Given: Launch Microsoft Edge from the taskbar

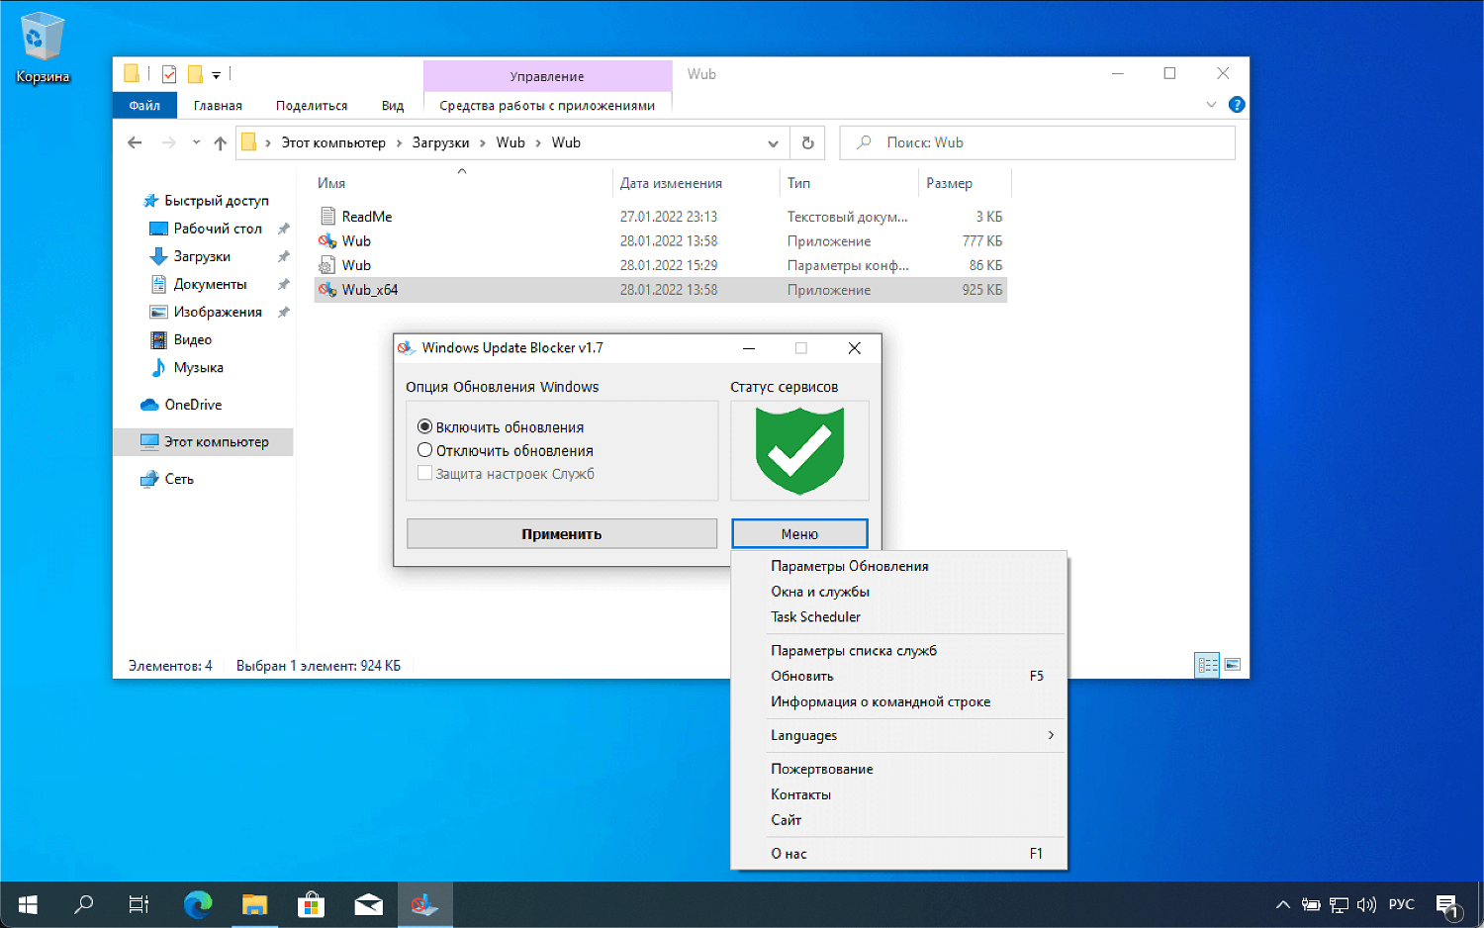Looking at the screenshot, I should coord(198,904).
